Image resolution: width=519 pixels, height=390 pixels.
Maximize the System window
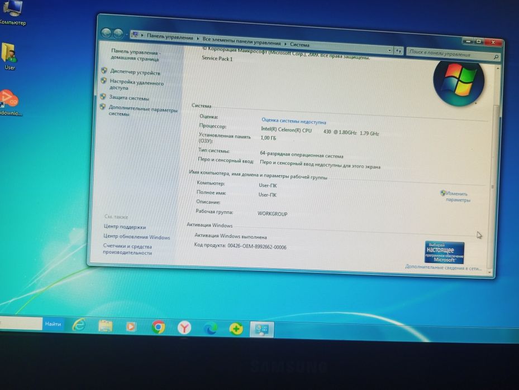point(479,42)
